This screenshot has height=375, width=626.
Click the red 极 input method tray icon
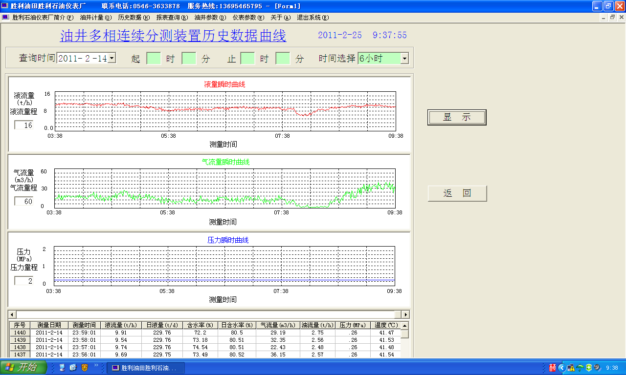click(x=553, y=368)
